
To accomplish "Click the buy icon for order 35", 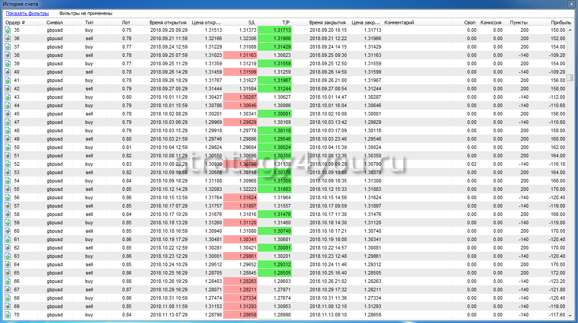I will coord(8,30).
